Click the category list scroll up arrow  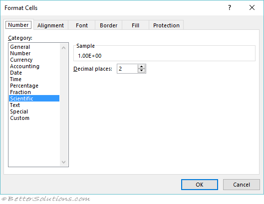click(63, 48)
